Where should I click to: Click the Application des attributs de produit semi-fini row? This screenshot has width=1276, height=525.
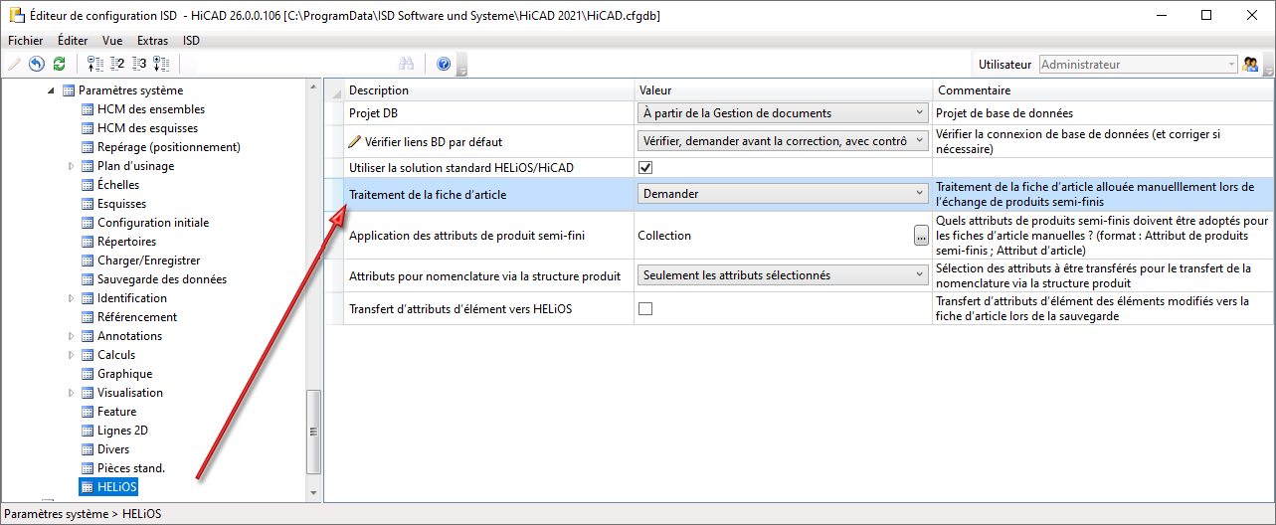tap(800, 236)
